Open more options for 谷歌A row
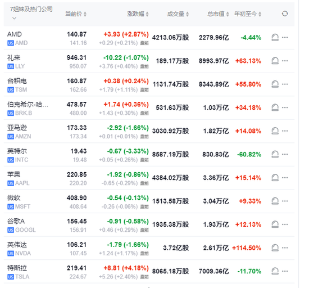Screen dimensions: 309x288 pyautogui.click(x=285, y=224)
